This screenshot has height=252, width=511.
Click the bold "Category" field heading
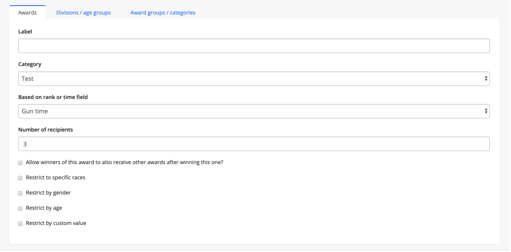[x=30, y=64]
